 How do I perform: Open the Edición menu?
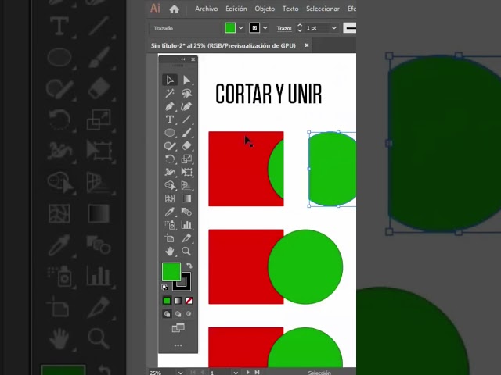coord(236,9)
